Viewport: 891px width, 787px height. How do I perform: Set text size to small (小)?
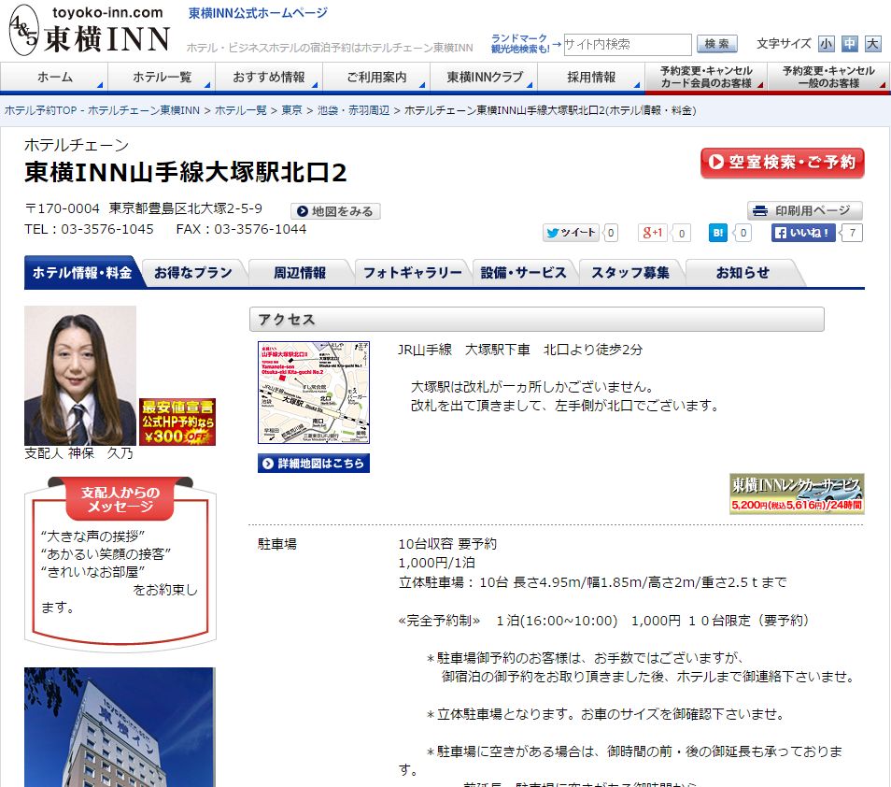pos(826,44)
